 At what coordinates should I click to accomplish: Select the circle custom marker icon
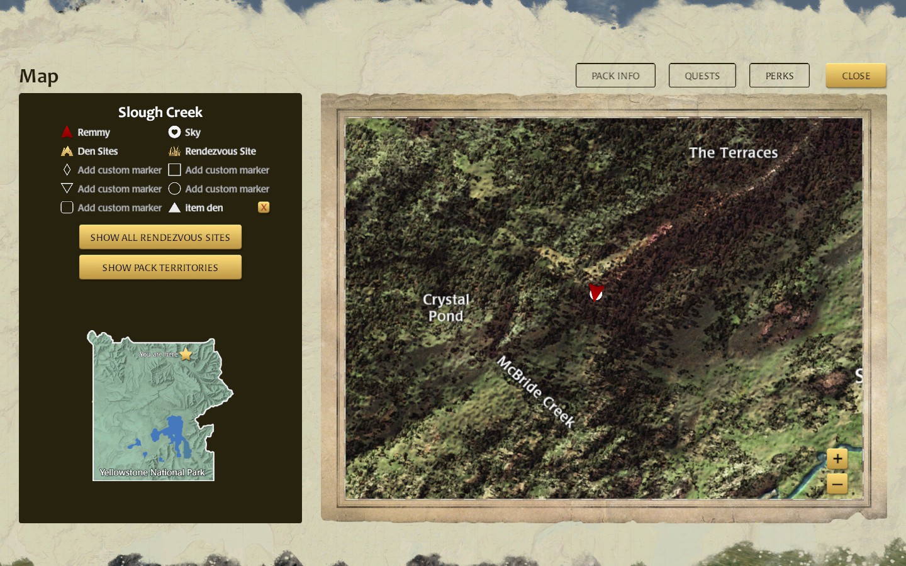pyautogui.click(x=174, y=189)
